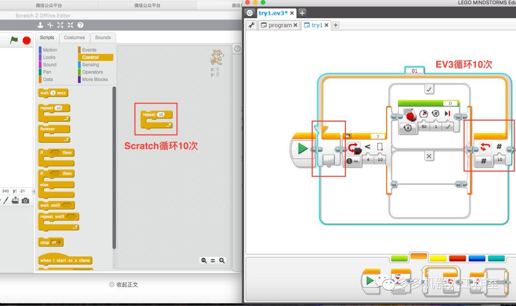The width and height of the screenshot is (516, 306).
Task: Add a new EV3 project with plus
Action: point(302,13)
